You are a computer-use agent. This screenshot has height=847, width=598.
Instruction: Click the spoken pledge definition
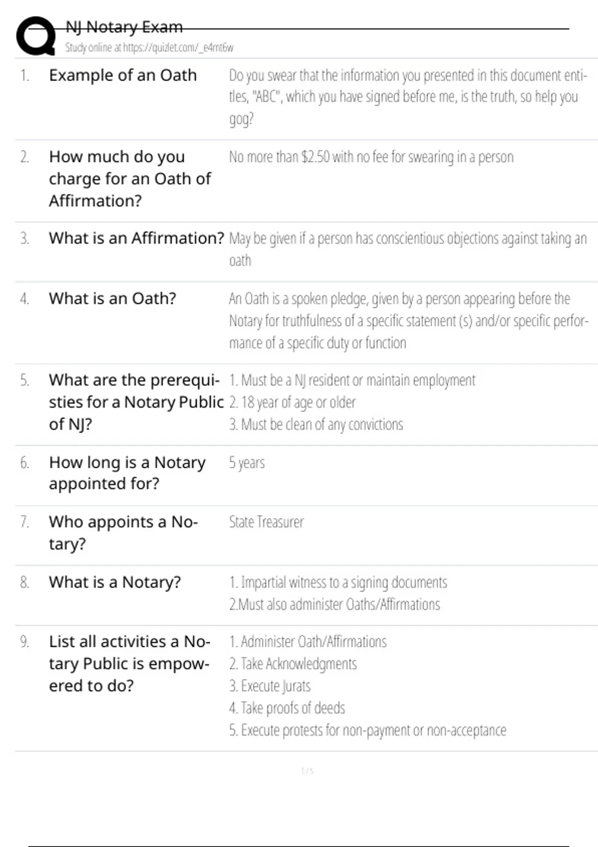[x=408, y=320]
